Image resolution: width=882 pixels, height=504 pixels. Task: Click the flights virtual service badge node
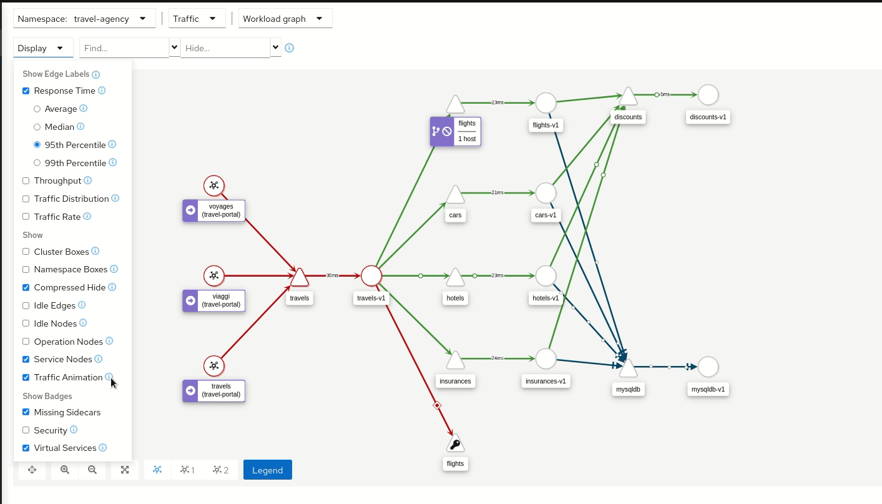(455, 131)
